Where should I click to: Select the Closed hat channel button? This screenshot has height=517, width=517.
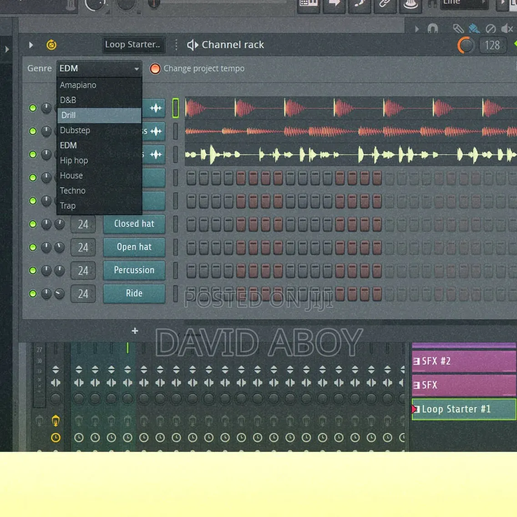[x=134, y=224]
